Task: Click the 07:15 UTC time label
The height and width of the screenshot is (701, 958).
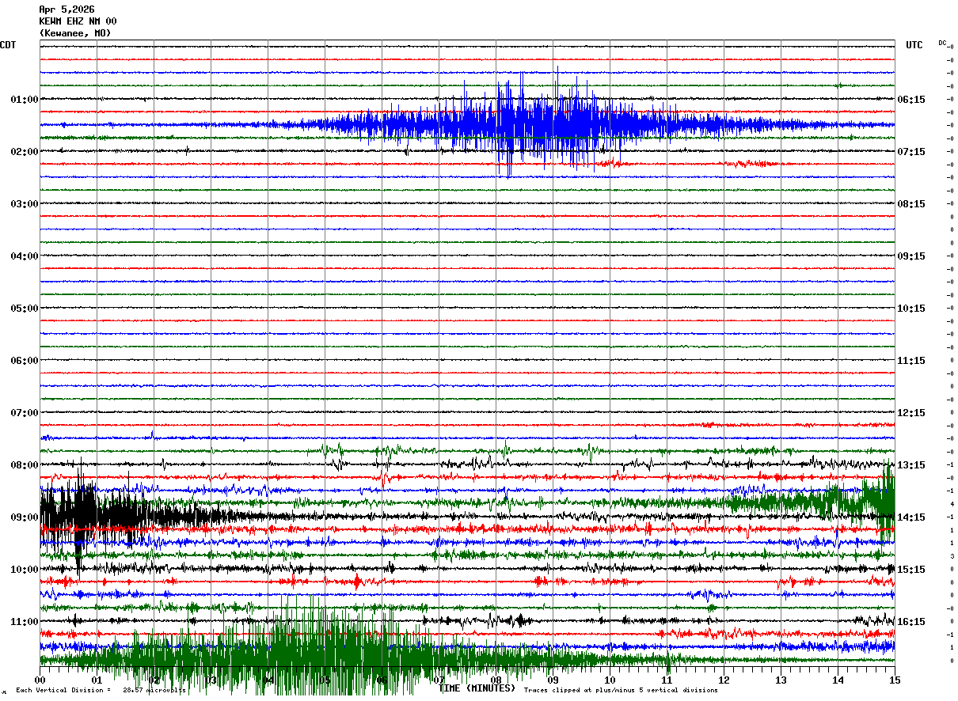Action: 911,152
